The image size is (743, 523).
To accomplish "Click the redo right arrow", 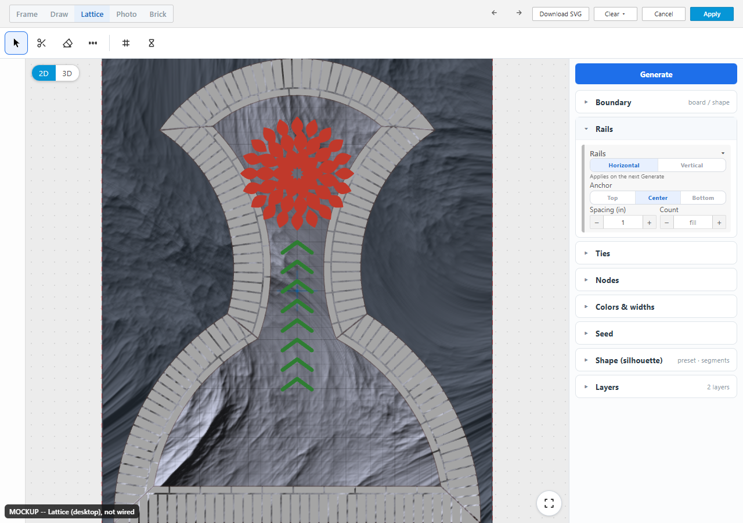I will point(519,13).
